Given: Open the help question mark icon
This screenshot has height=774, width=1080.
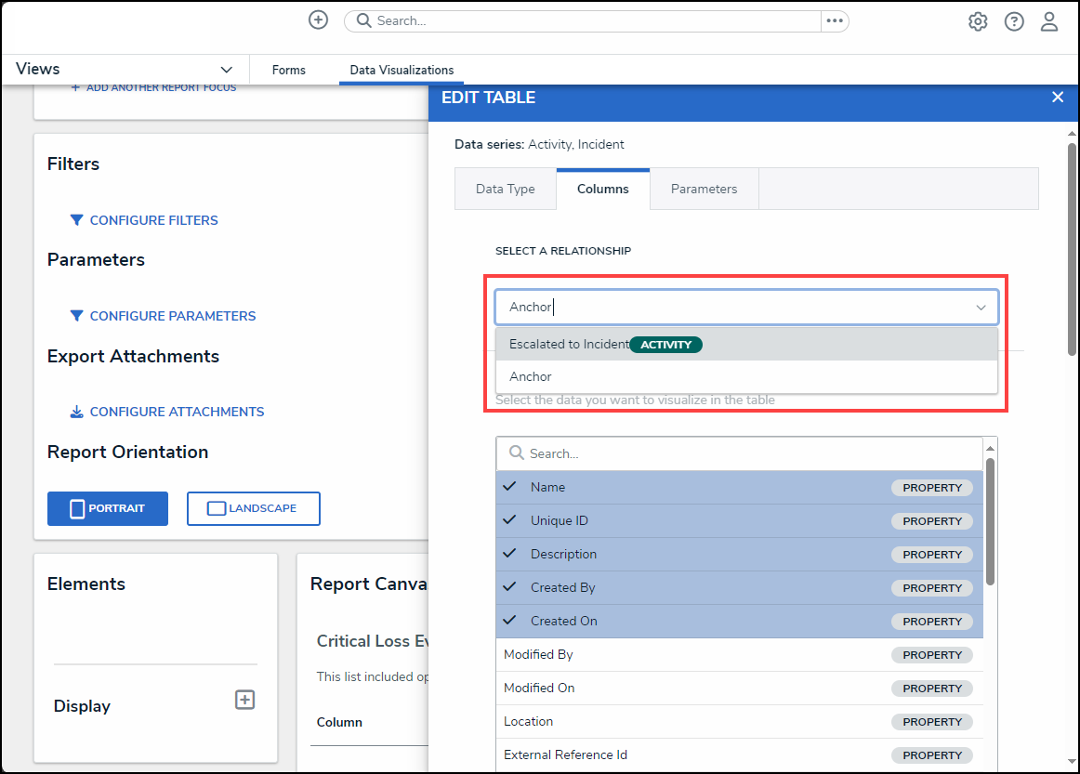Looking at the screenshot, I should [x=1014, y=21].
